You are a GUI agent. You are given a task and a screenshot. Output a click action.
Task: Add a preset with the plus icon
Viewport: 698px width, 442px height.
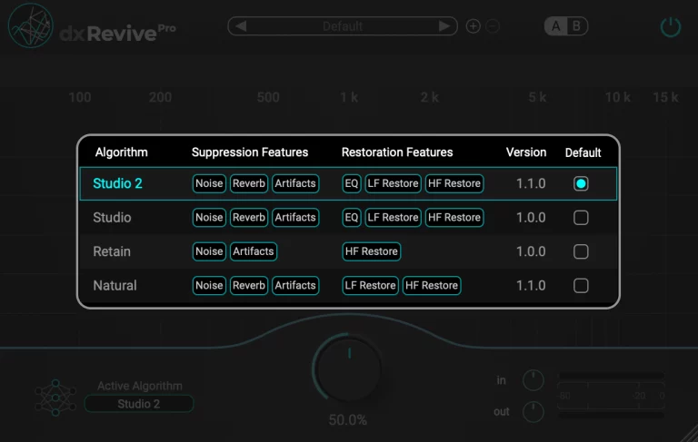pos(474,26)
